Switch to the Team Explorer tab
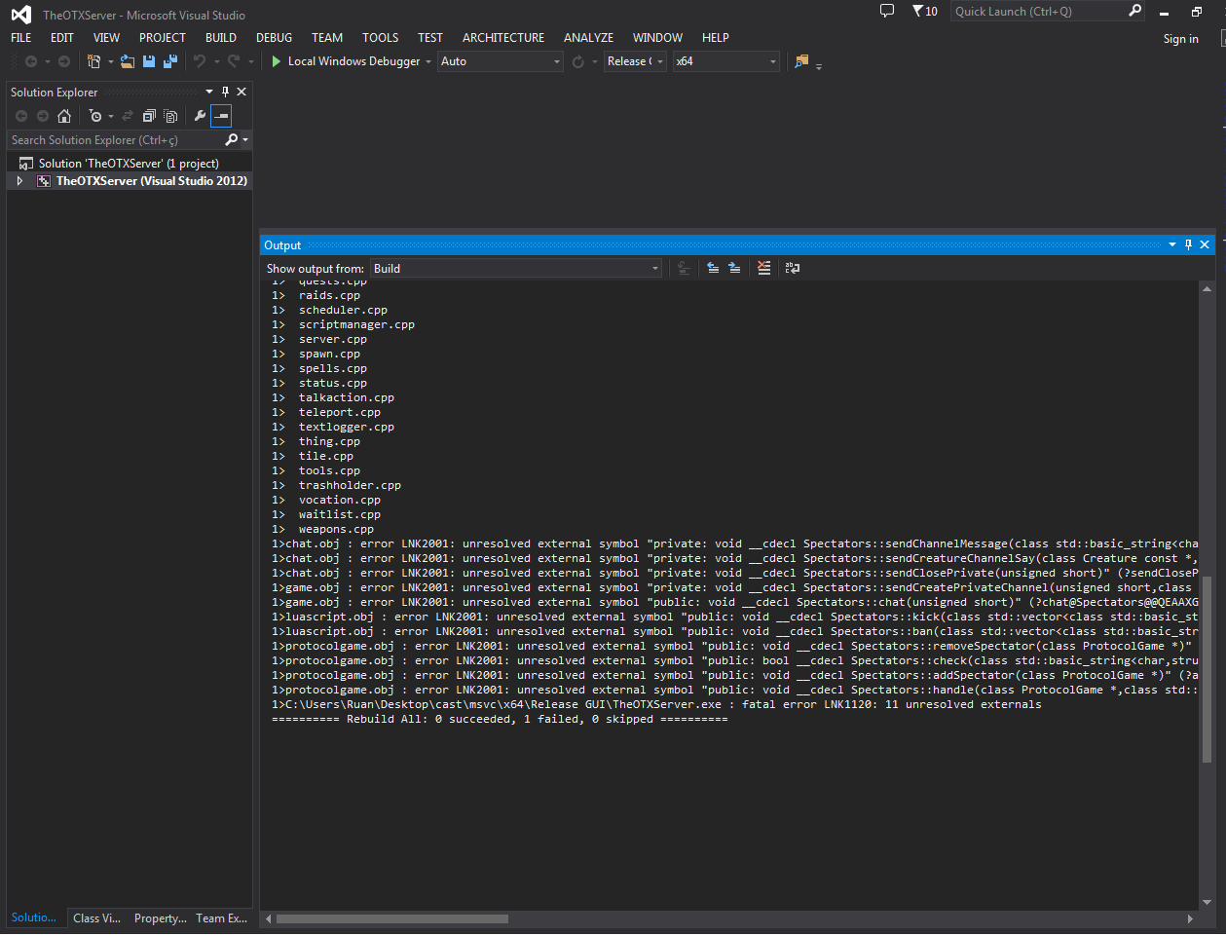The height and width of the screenshot is (936, 1226). pos(221,918)
